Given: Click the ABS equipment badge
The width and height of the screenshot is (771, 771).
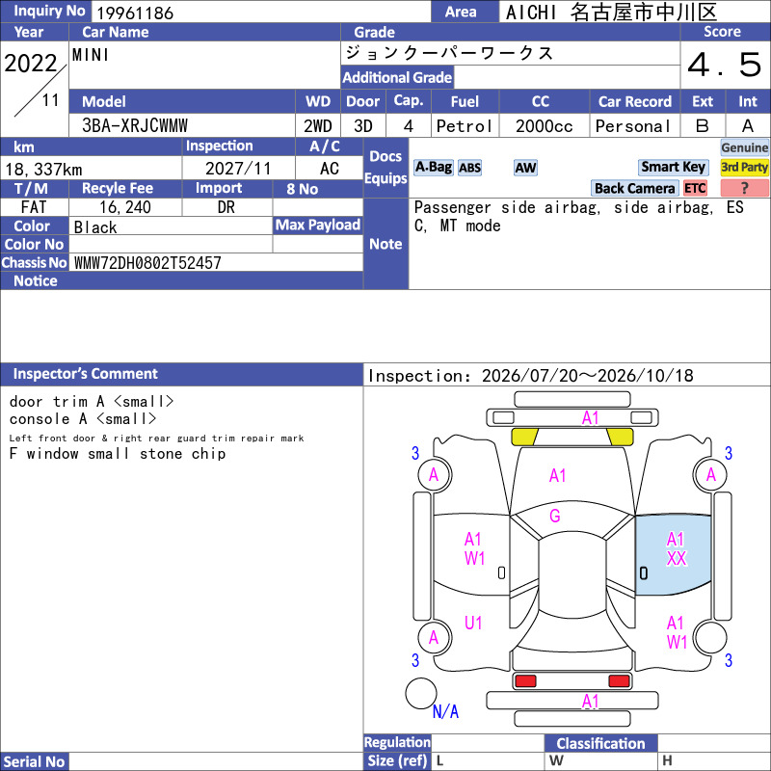Looking at the screenshot, I should [x=469, y=168].
